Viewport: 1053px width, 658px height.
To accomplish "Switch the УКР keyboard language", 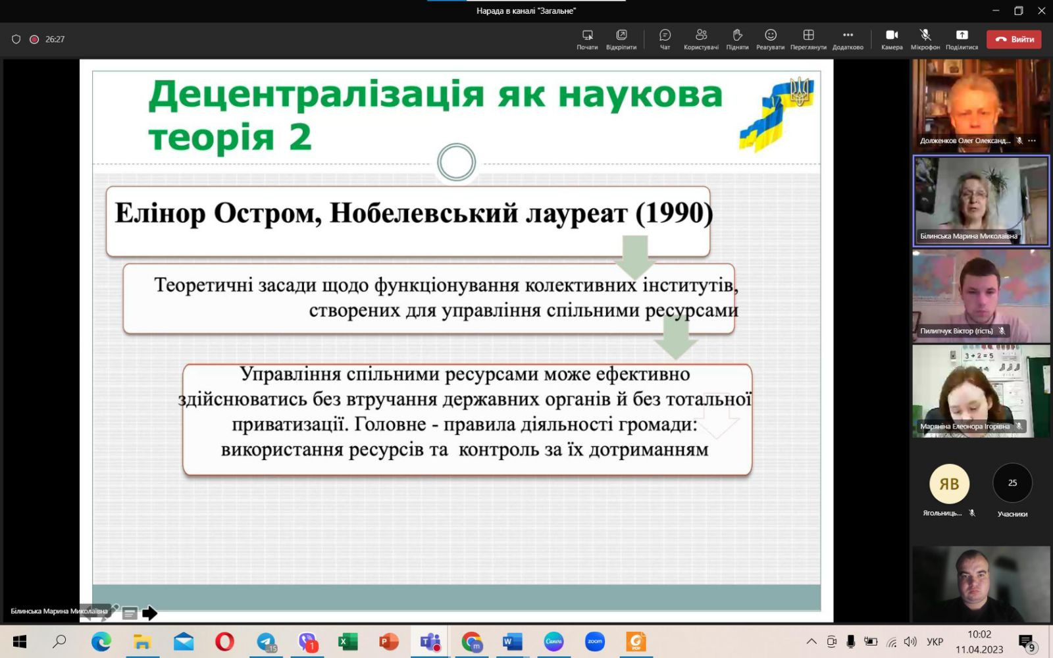I will coord(935,642).
